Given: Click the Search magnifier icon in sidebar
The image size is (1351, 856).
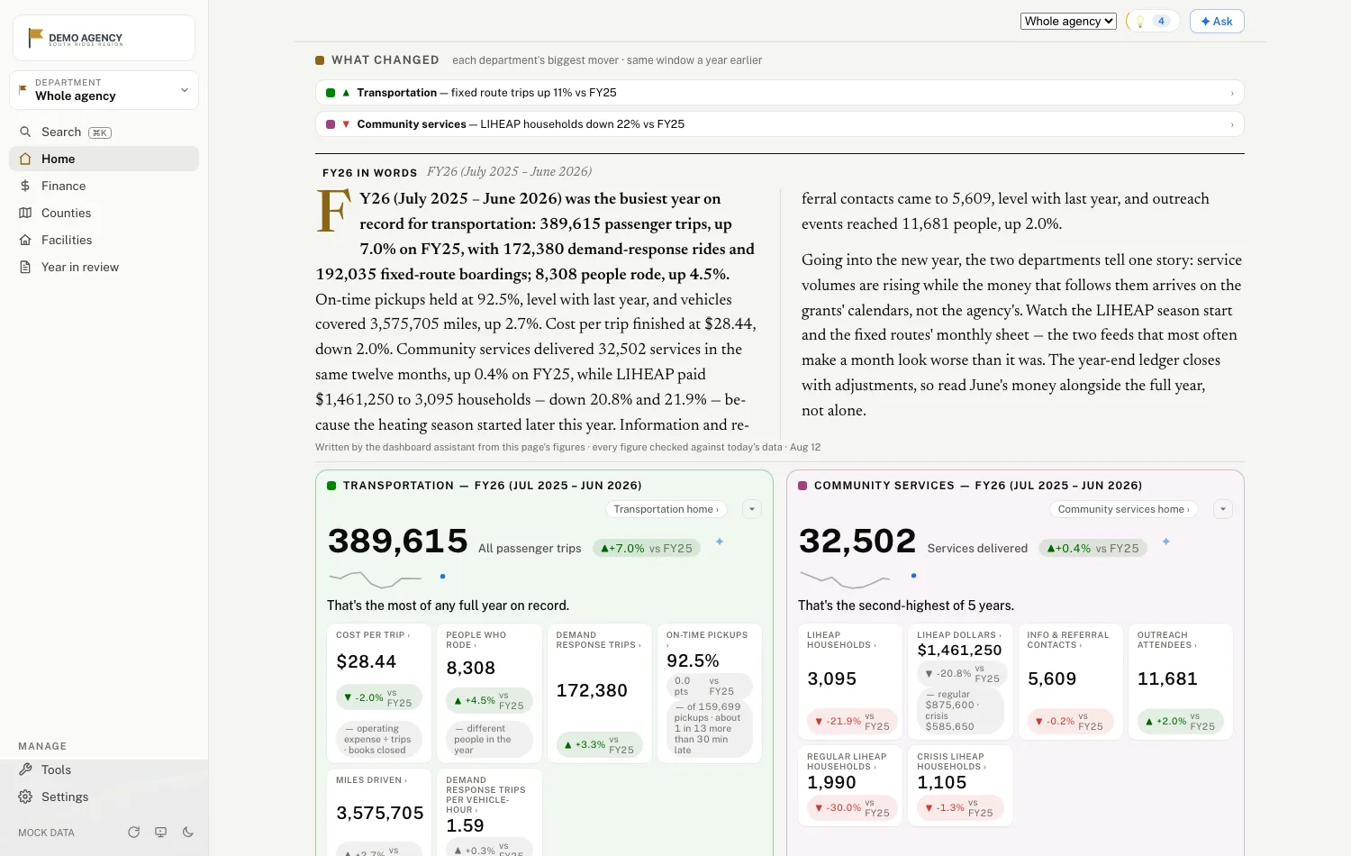Looking at the screenshot, I should tap(25, 132).
